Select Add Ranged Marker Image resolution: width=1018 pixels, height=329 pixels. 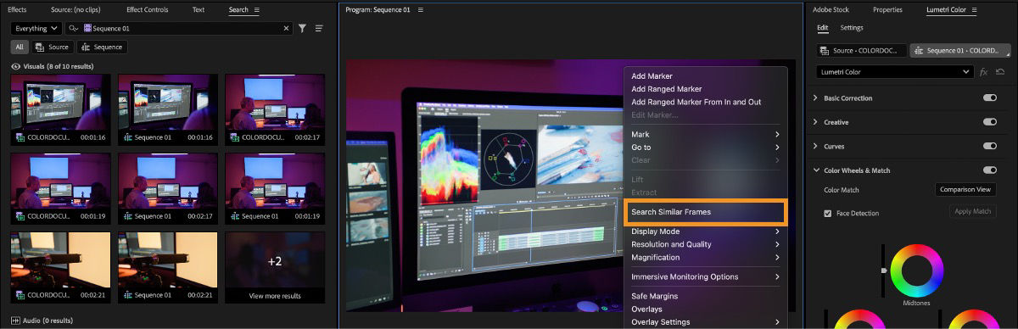coord(705,89)
